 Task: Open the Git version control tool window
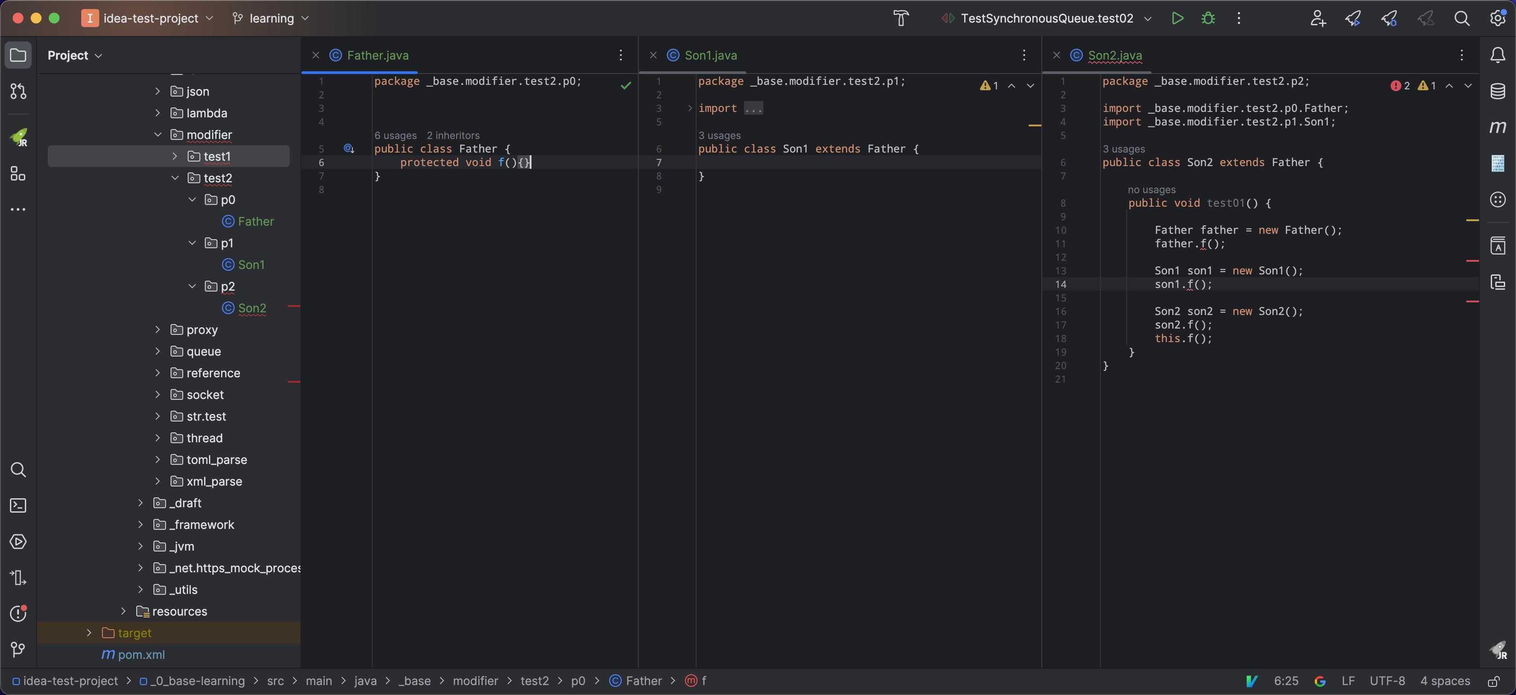(18, 649)
